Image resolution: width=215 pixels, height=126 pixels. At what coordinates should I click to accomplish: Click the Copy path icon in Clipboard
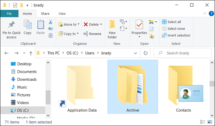click(x=51, y=29)
